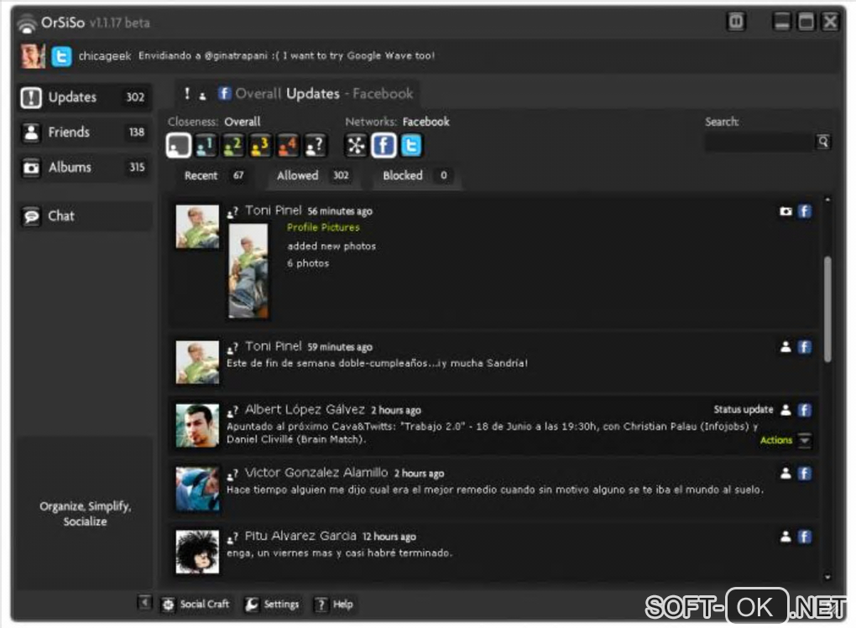Open Settings from the bottom bar

pos(273,605)
